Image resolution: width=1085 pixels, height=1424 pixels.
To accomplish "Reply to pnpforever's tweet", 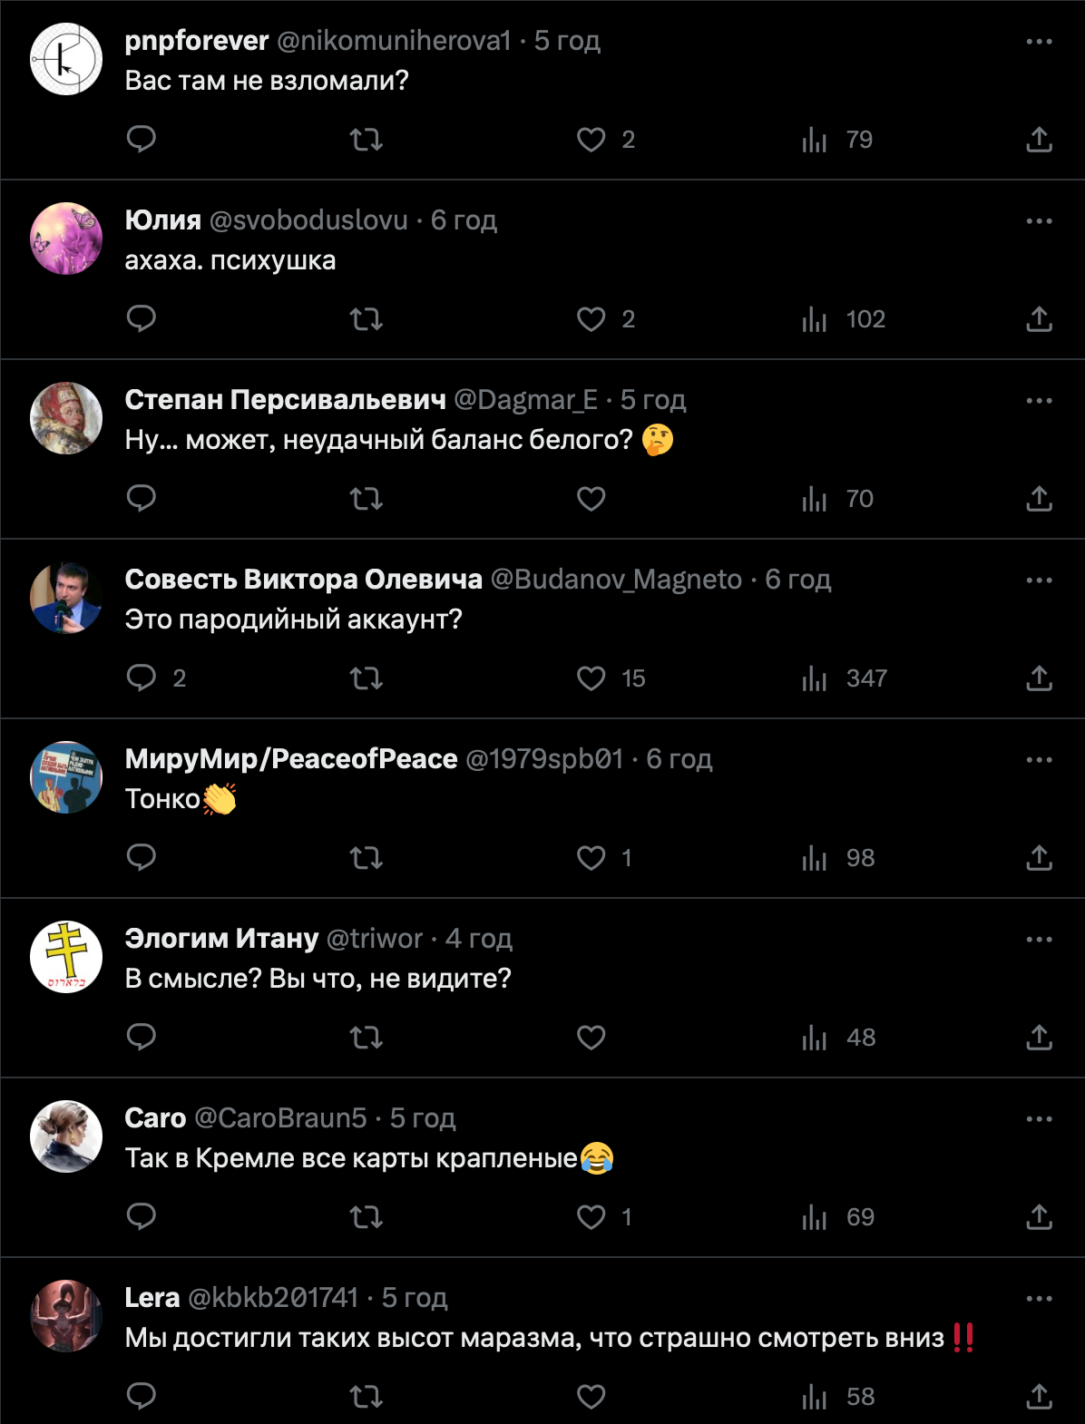I will (x=142, y=139).
